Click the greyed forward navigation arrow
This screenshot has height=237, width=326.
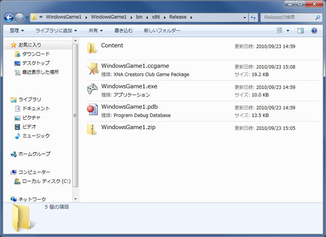tap(20, 18)
